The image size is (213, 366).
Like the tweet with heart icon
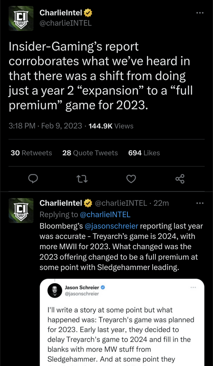(x=131, y=179)
